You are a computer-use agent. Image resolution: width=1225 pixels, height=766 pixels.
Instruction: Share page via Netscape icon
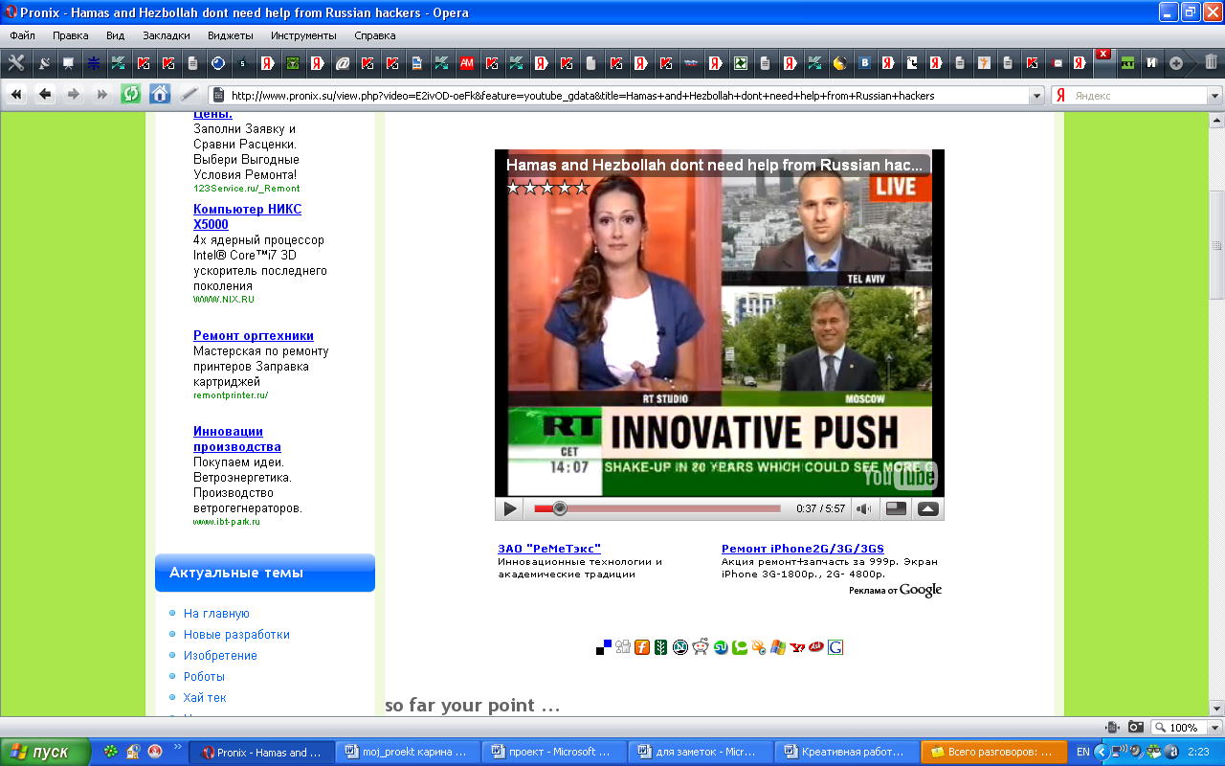[680, 647]
